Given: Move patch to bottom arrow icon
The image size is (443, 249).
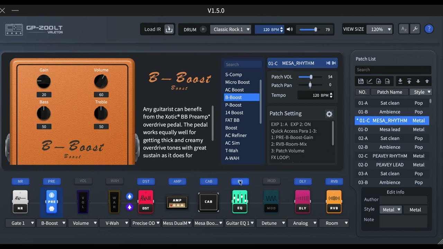Looking at the screenshot, I should (400, 81).
